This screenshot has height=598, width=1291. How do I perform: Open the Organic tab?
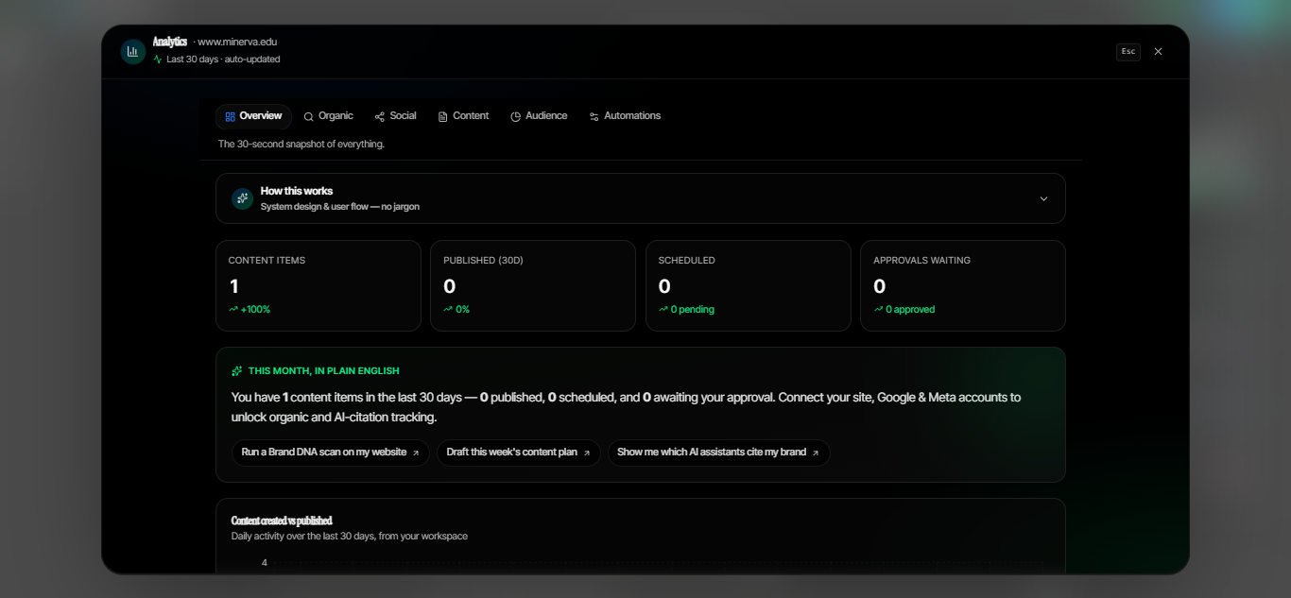[x=328, y=116]
